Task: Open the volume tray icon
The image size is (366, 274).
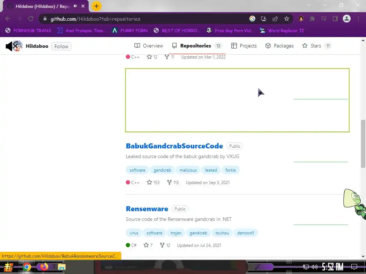Action: click(x=315, y=267)
